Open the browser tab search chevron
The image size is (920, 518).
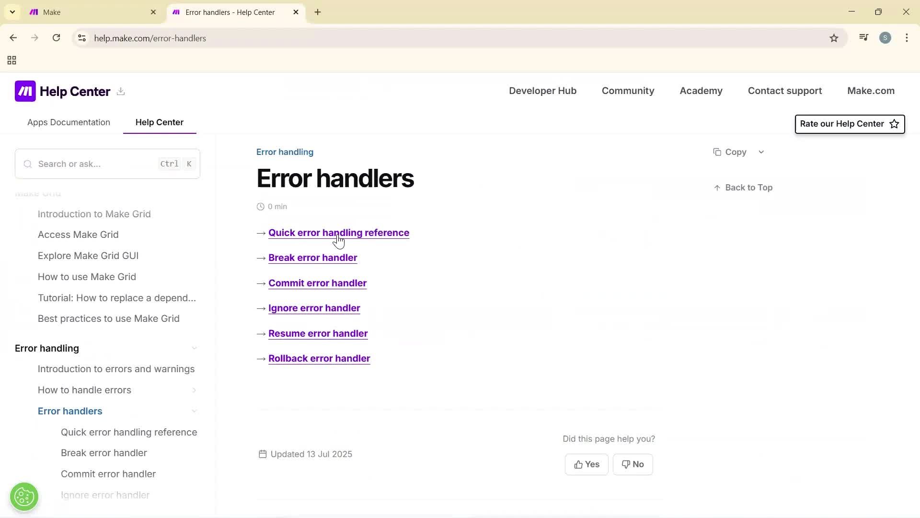12,12
